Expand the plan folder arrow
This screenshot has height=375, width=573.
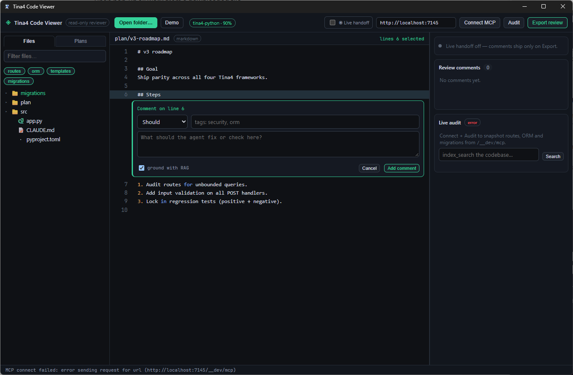6,103
